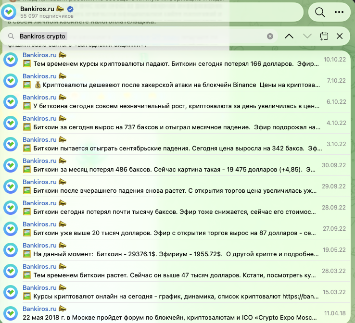Click the megaphone icon in the 15.03.22 result
Viewport: 355px width, 323px height.
(63, 287)
